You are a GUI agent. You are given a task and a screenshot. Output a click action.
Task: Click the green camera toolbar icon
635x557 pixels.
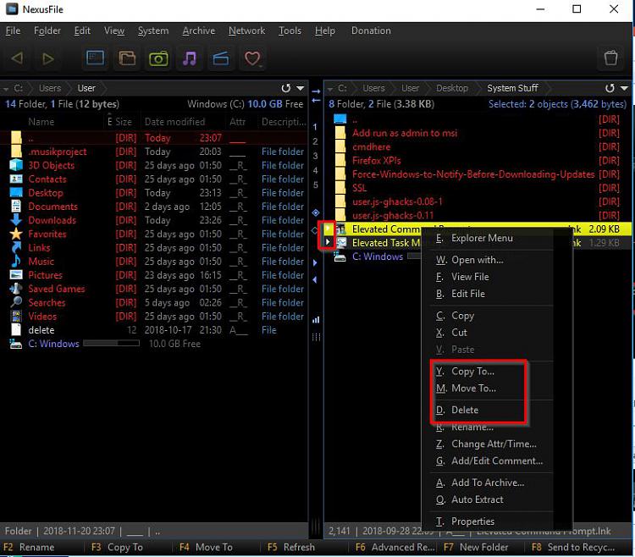[x=158, y=58]
